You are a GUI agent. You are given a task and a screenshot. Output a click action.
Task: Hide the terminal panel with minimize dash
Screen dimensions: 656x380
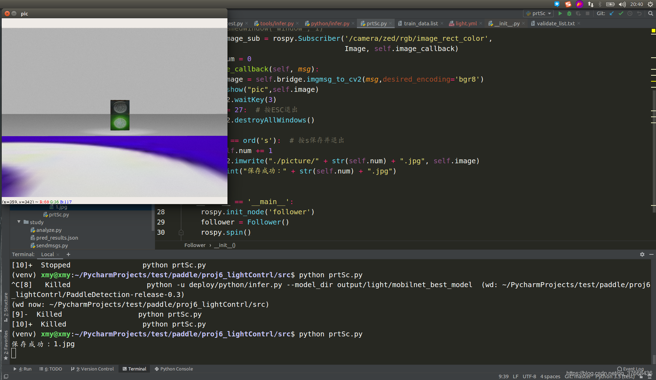(651, 254)
